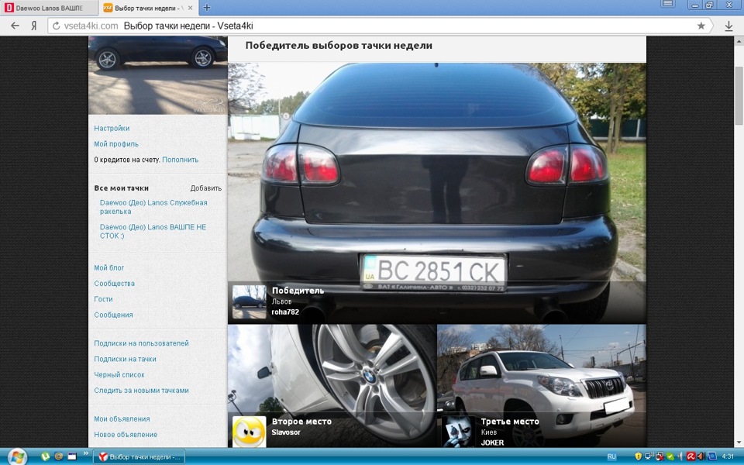Click the taskbar clock showing 4:31

tap(728, 457)
